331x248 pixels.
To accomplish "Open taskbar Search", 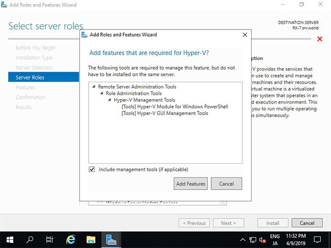I will point(30,239).
